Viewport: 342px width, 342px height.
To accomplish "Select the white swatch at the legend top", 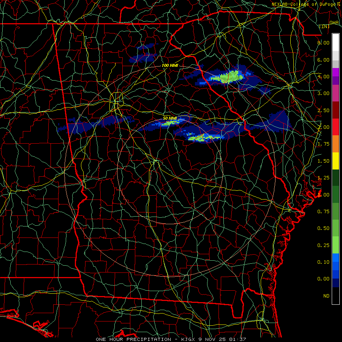I will click(336, 42).
